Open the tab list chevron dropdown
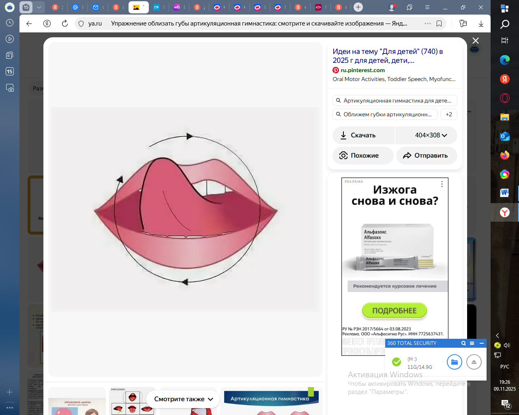This screenshot has width=519, height=415. click(x=39, y=7)
